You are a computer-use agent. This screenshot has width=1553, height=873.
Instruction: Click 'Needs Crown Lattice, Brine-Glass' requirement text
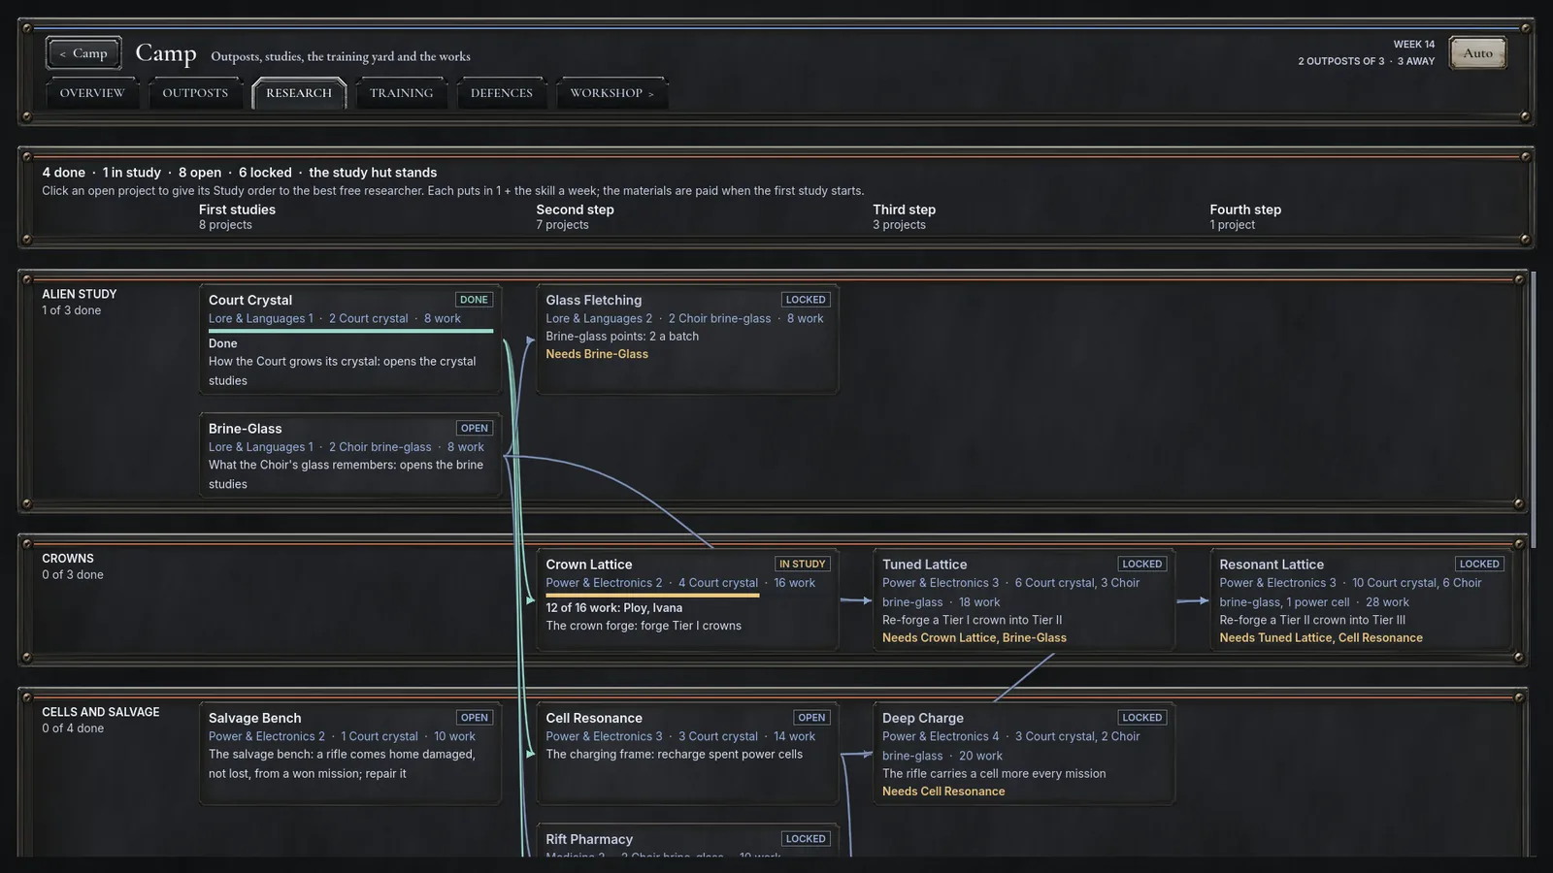point(975,637)
